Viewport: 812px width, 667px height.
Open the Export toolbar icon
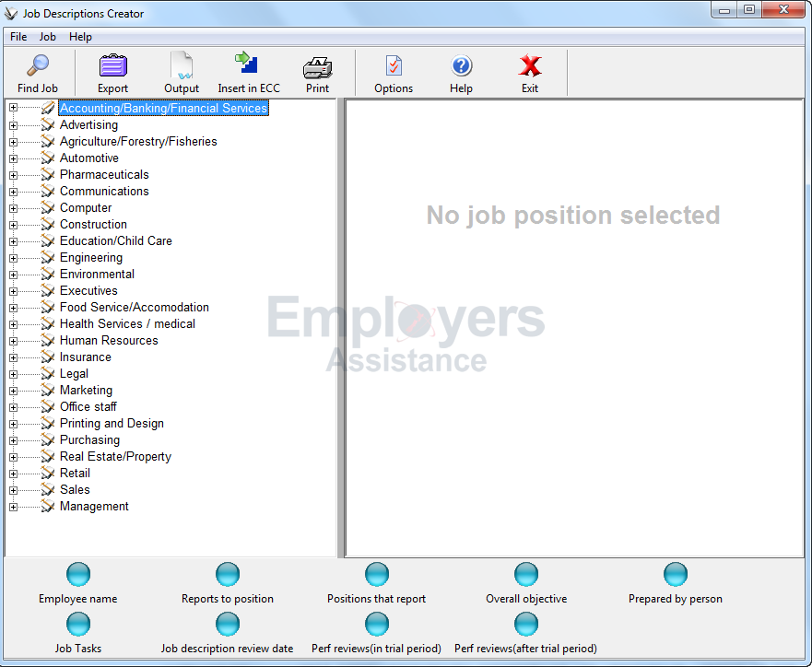coord(112,66)
